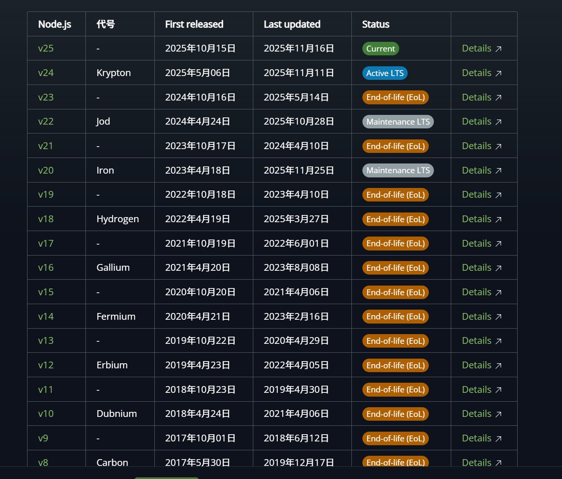Click the 2025年10月15日 release date
562x479 pixels.
[200, 48]
